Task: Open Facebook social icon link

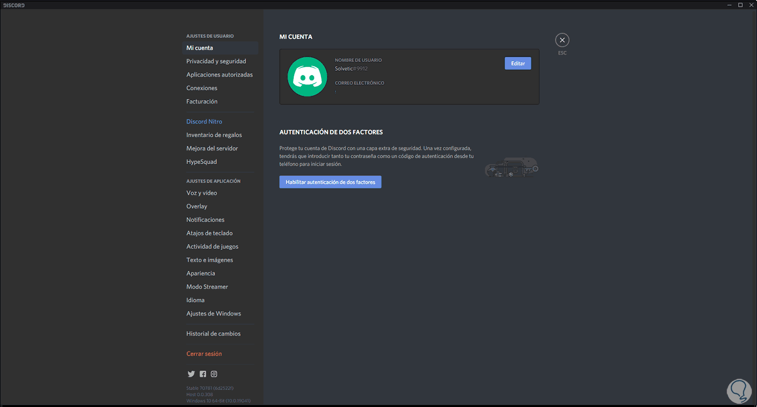Action: point(203,374)
